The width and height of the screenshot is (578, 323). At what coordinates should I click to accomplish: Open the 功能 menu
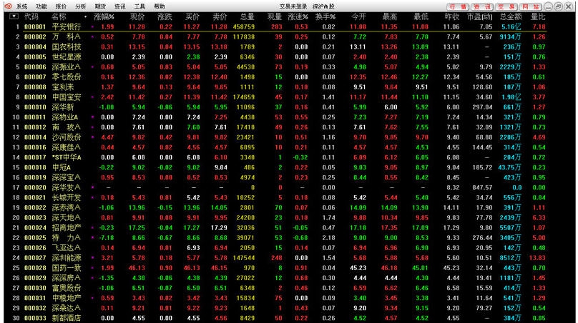click(41, 6)
